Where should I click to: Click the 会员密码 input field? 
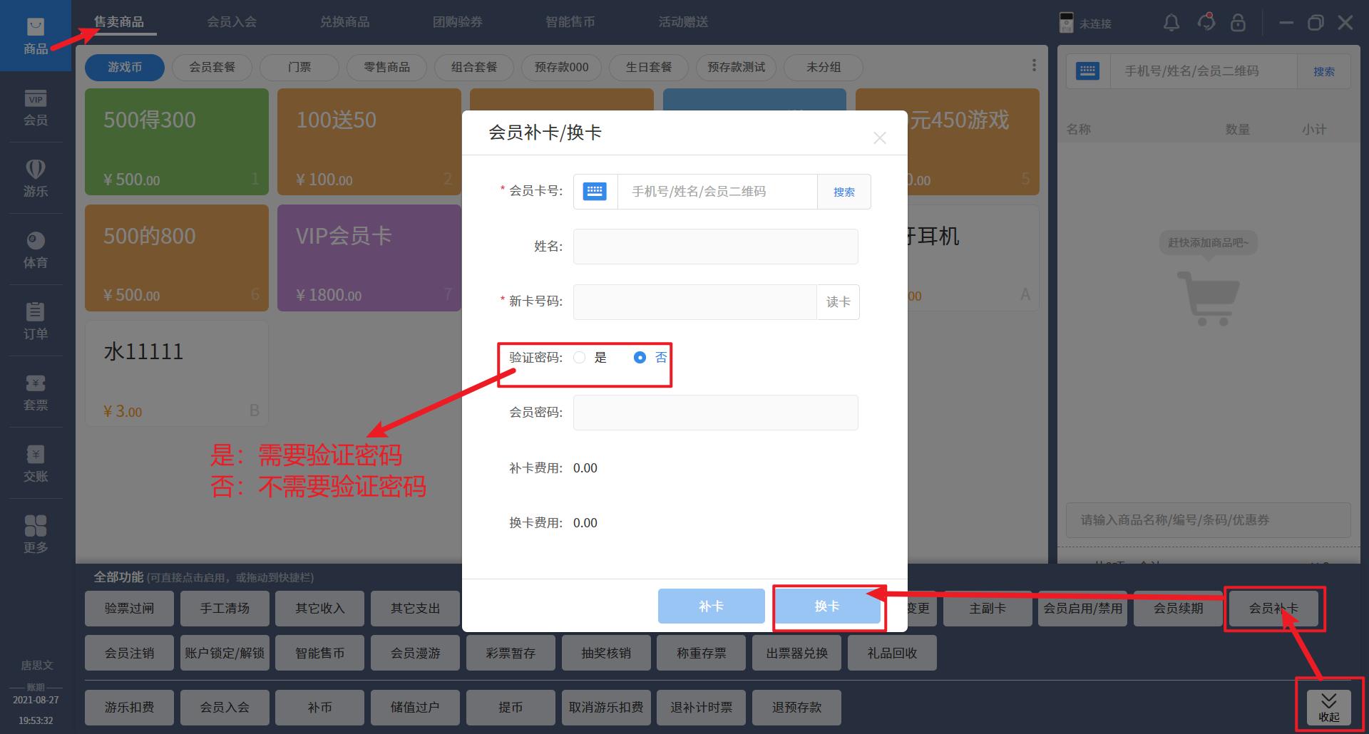716,413
